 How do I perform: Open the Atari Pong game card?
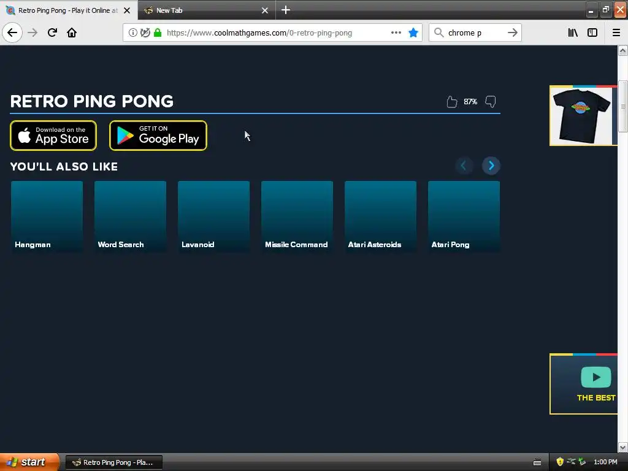tap(464, 216)
